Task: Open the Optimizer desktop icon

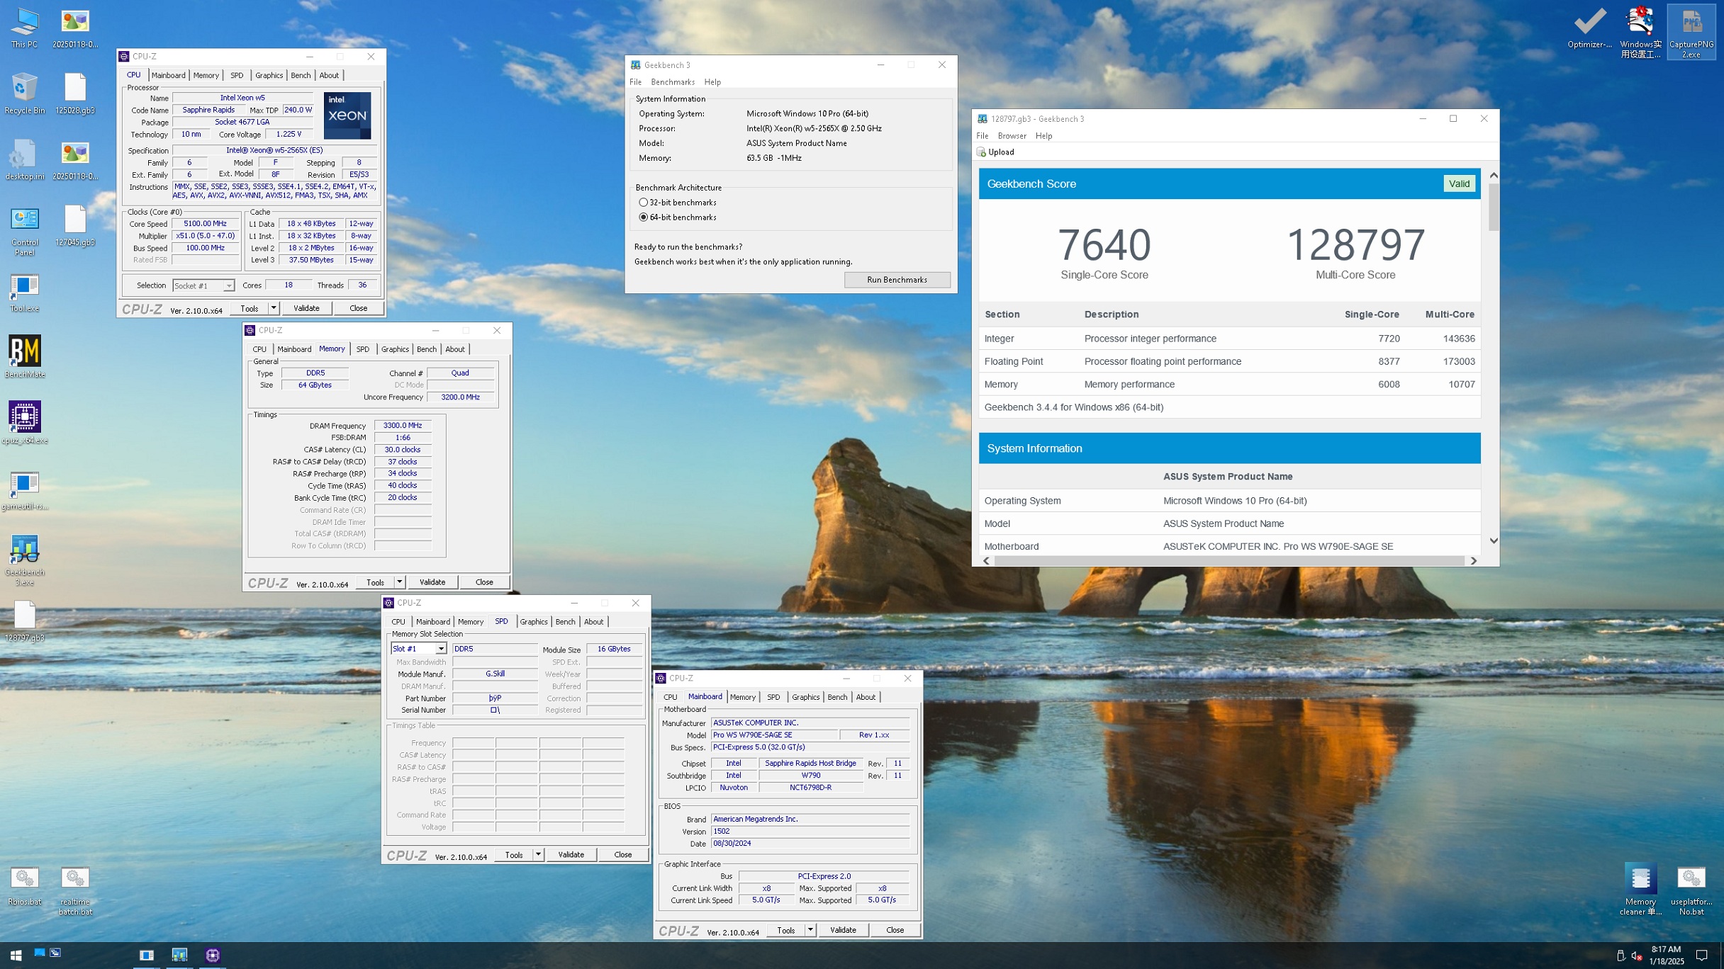Action: [x=1589, y=28]
